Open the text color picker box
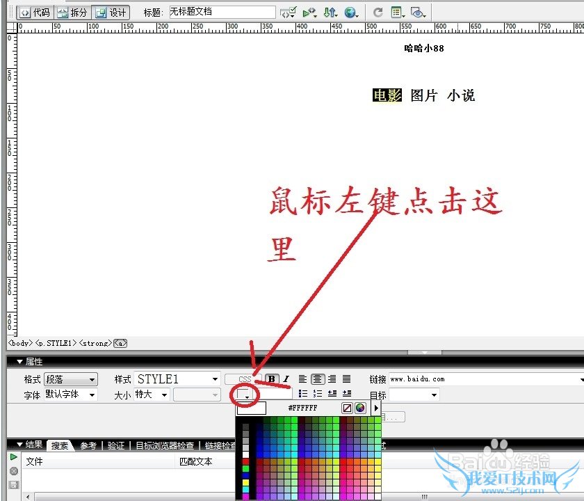Image resolution: width=584 pixels, height=501 pixels. pos(244,395)
